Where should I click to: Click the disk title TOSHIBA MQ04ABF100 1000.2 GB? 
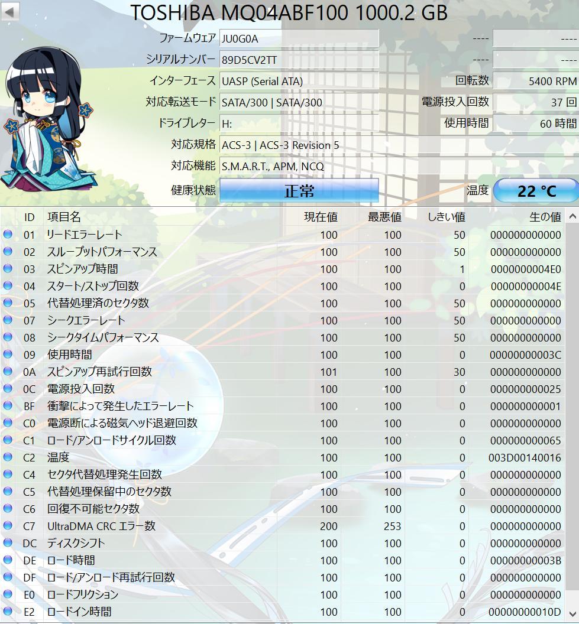click(x=289, y=12)
